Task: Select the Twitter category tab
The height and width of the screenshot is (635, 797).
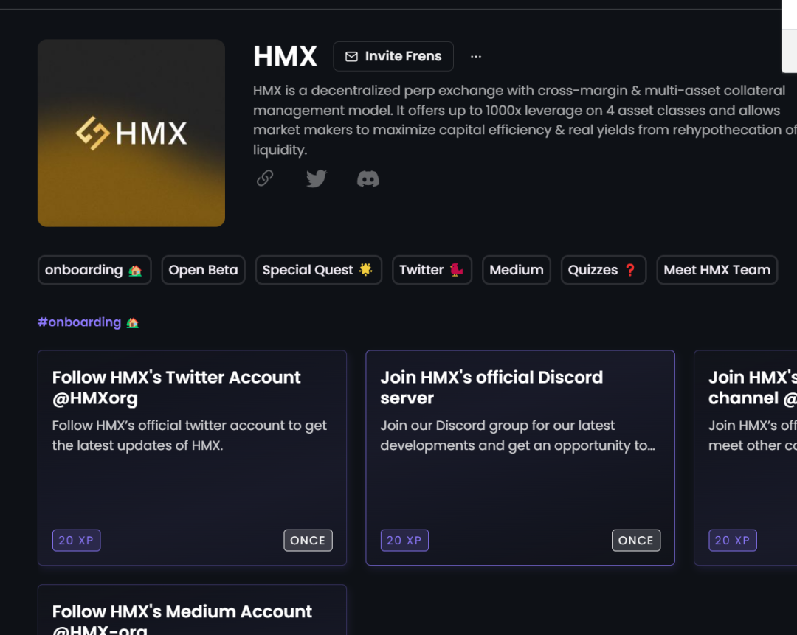Action: [x=432, y=270]
